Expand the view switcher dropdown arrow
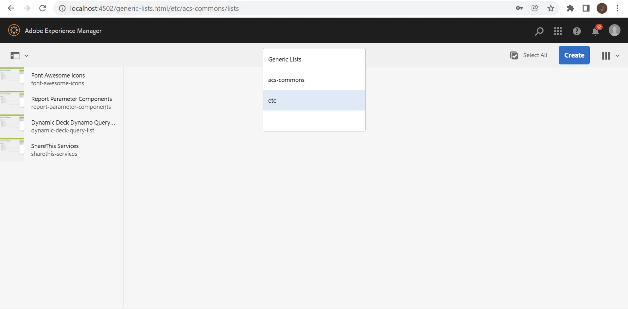 (x=618, y=56)
